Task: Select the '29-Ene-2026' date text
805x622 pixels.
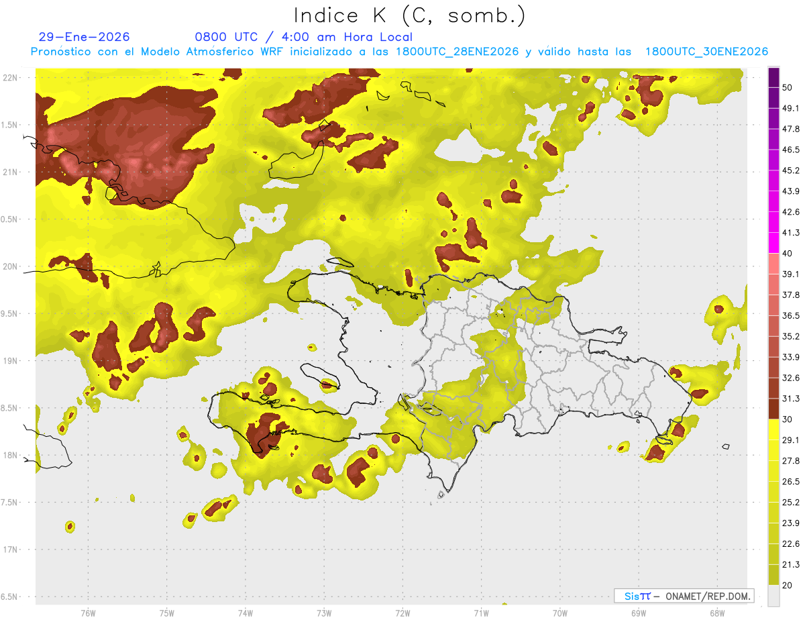Action: [85, 37]
